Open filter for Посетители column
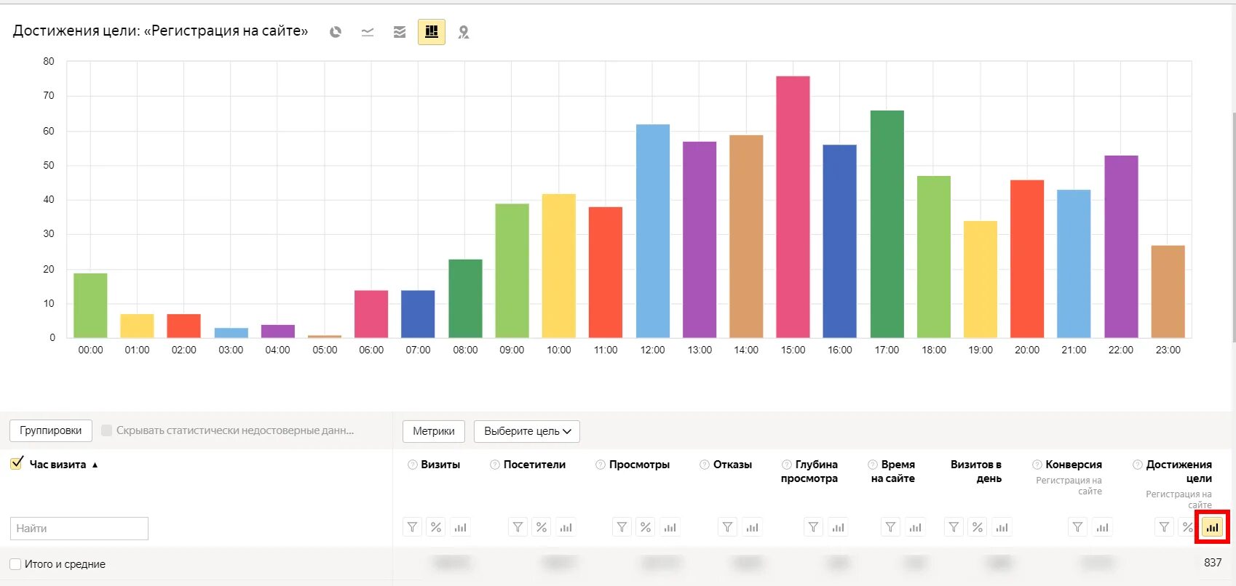The image size is (1236, 586). pos(518,527)
